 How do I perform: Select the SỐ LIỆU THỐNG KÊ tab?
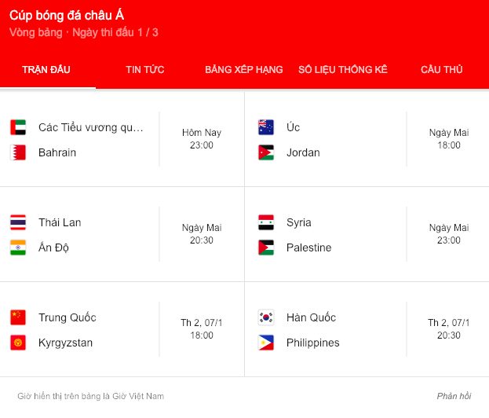[343, 69]
